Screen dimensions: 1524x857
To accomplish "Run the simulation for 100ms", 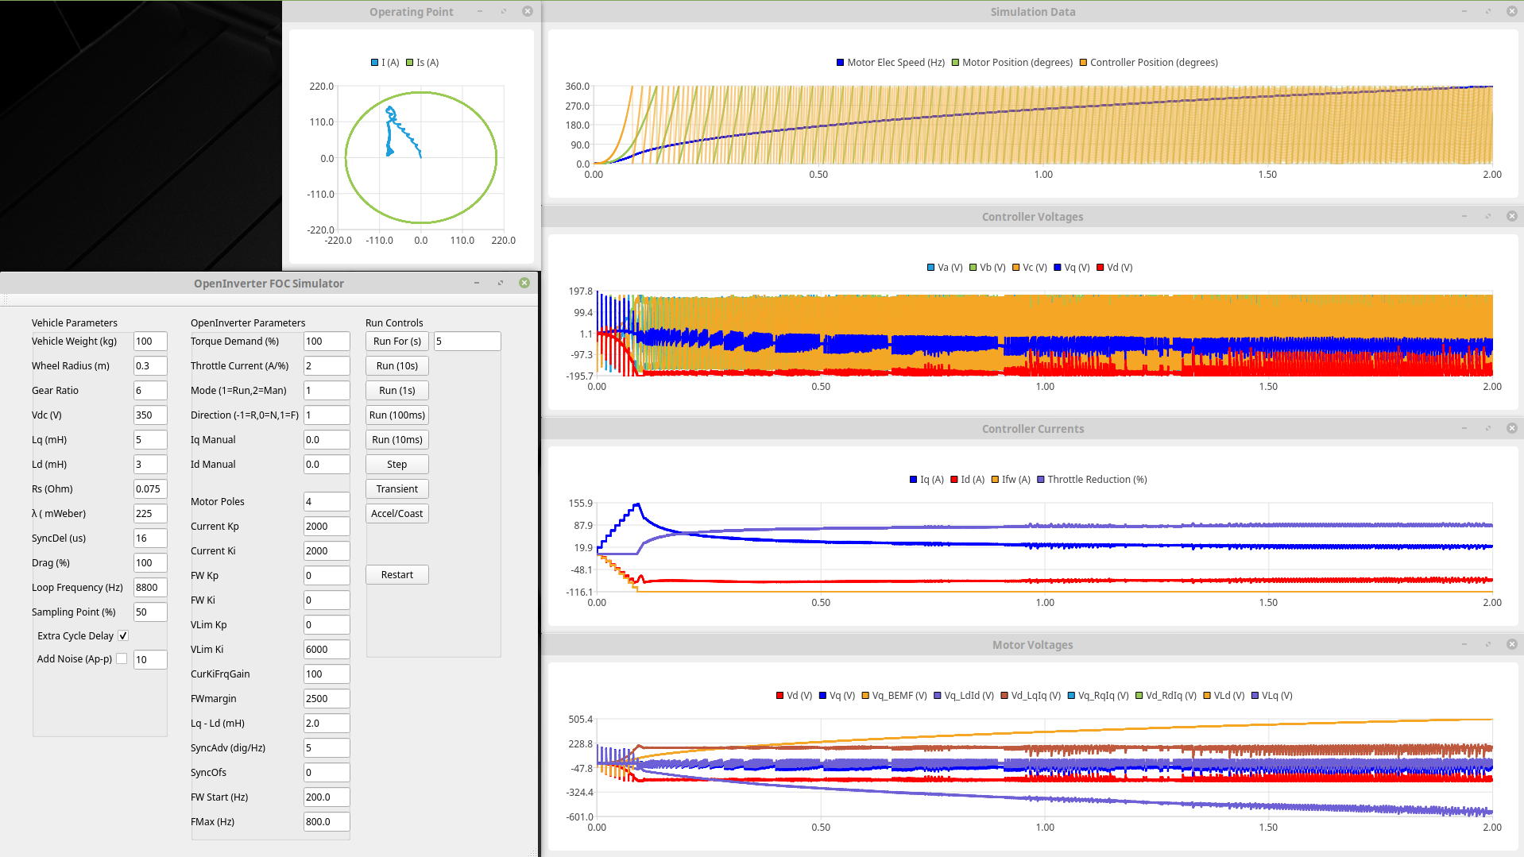I will click(x=396, y=415).
